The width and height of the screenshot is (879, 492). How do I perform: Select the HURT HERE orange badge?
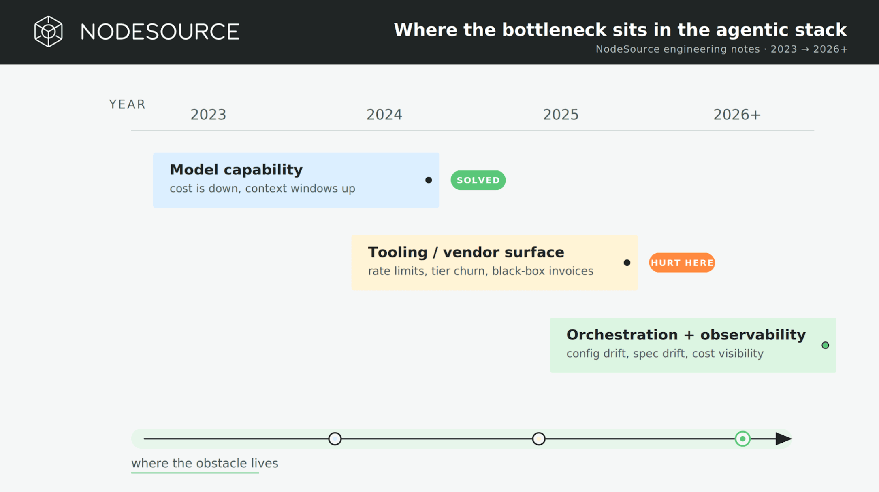click(x=682, y=263)
